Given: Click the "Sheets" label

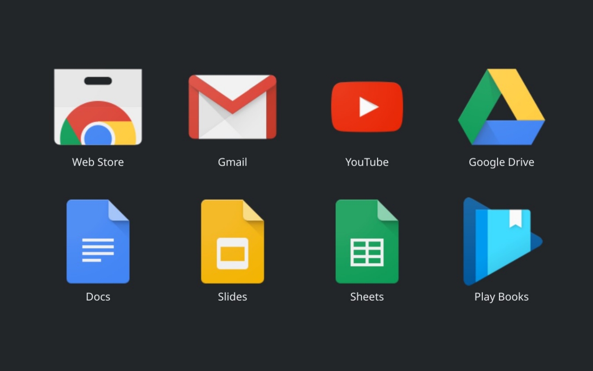Looking at the screenshot, I should coord(367,297).
